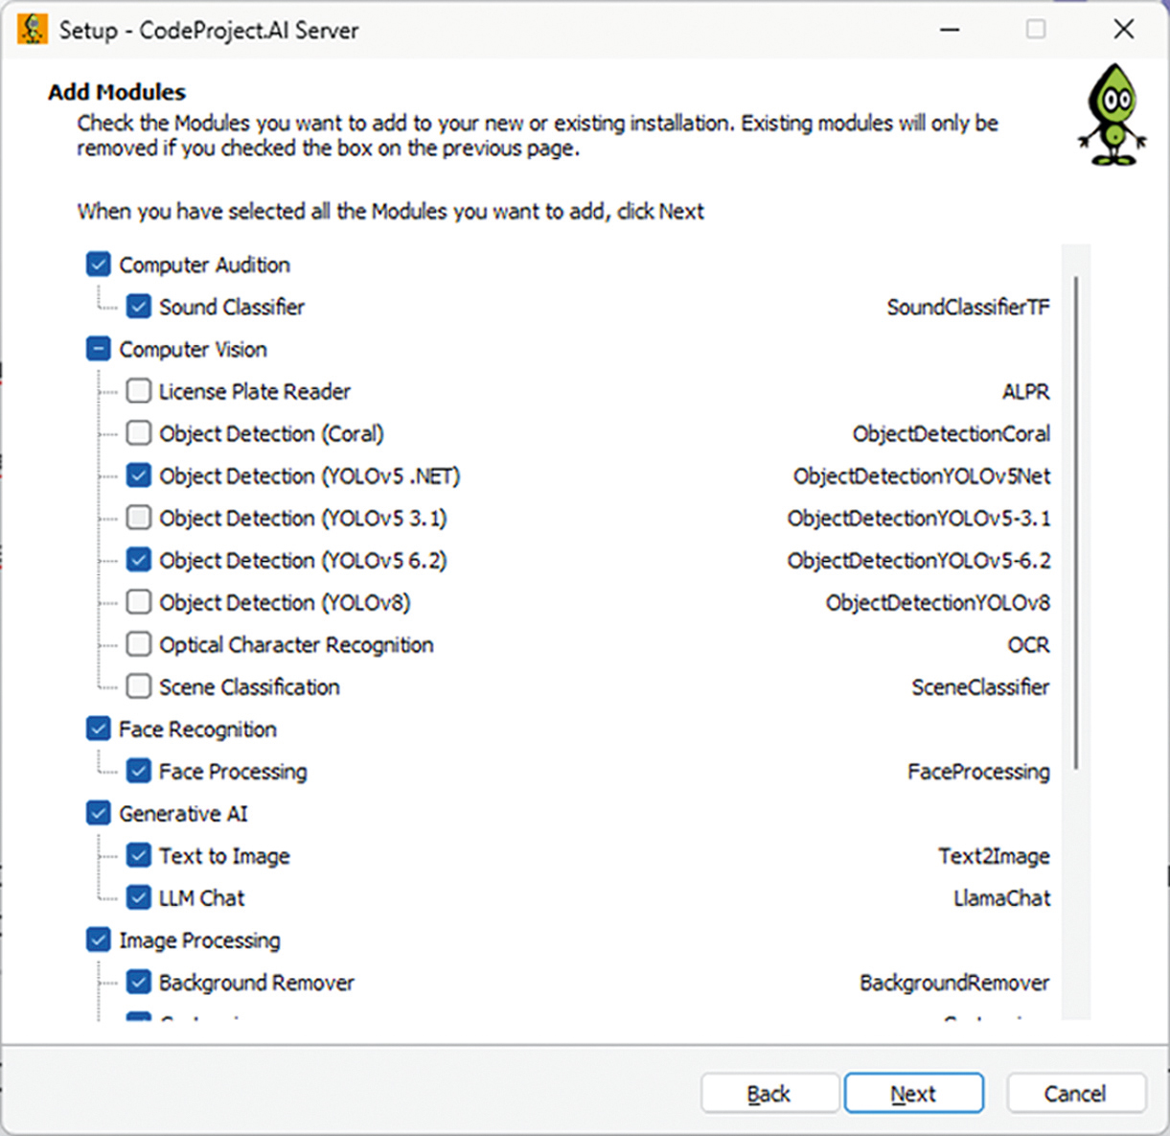The height and width of the screenshot is (1136, 1170).
Task: Select the Generative AI tree row label
Action: pyautogui.click(x=183, y=814)
